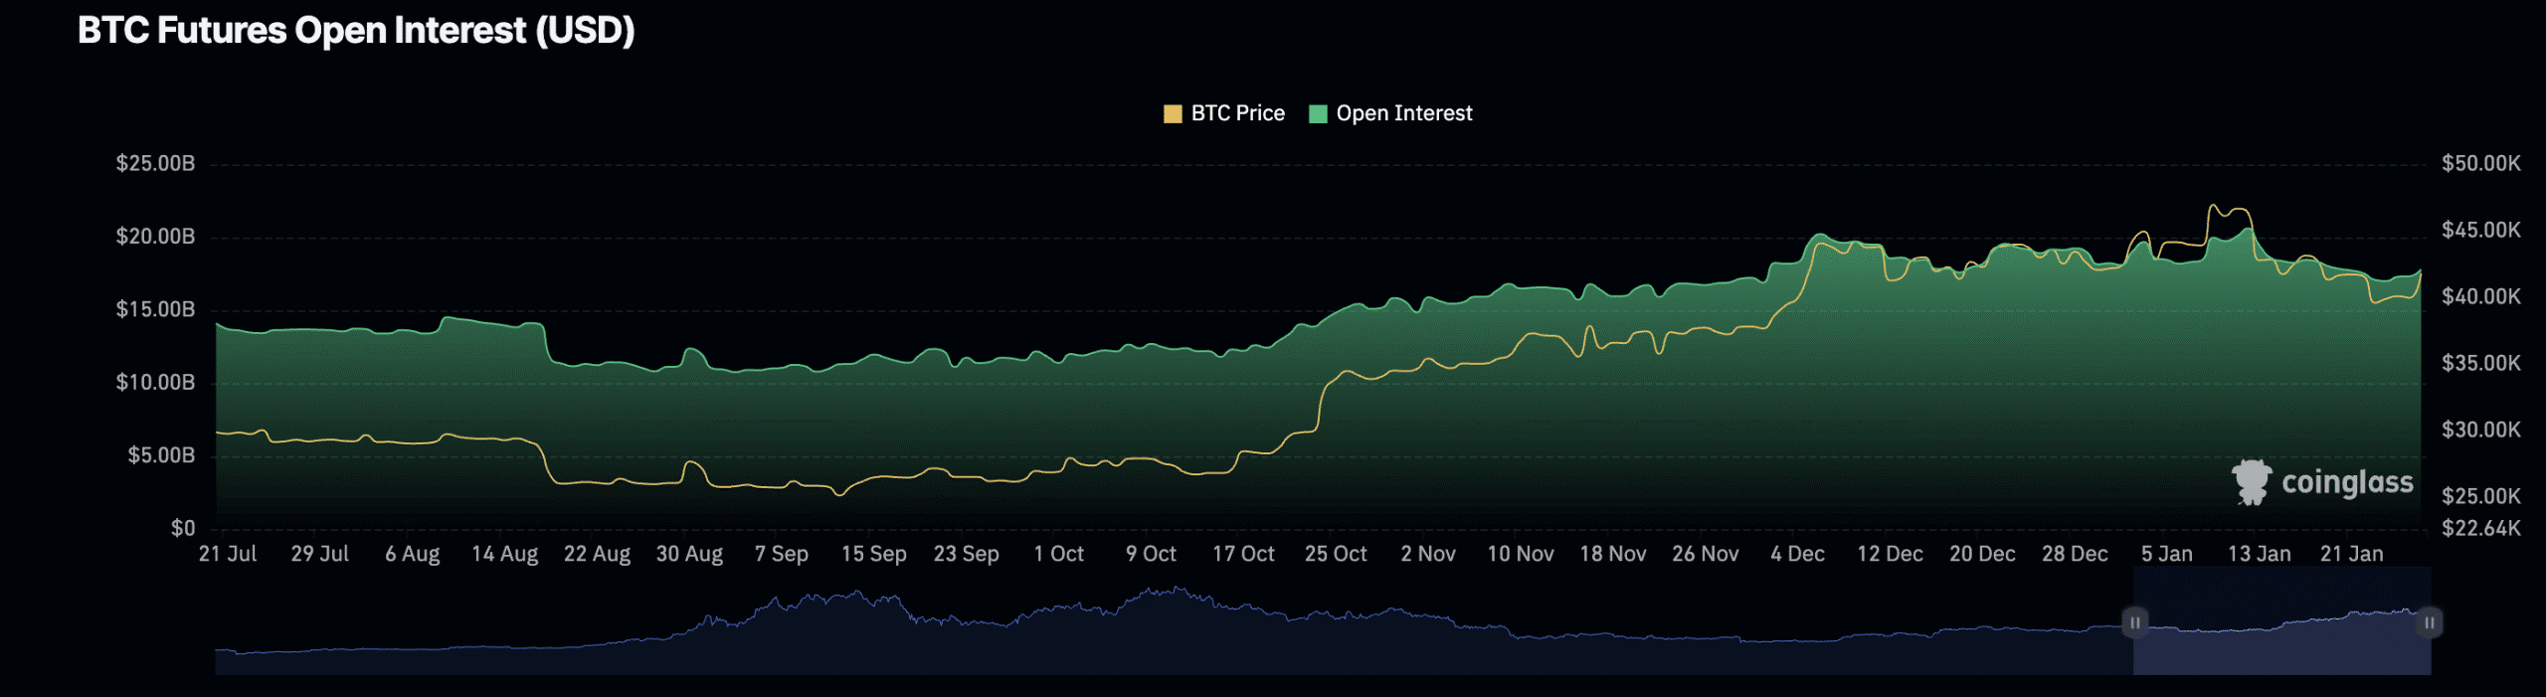Click the 23 Sep date label

pyautogui.click(x=967, y=554)
